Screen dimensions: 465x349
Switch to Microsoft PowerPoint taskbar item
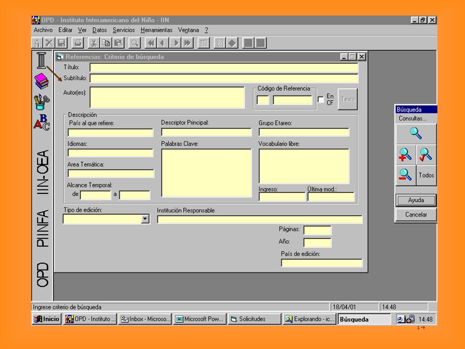pyautogui.click(x=200, y=319)
